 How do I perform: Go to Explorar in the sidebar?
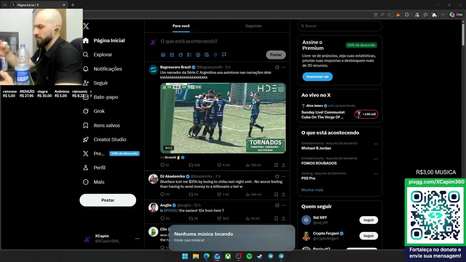(x=97, y=55)
